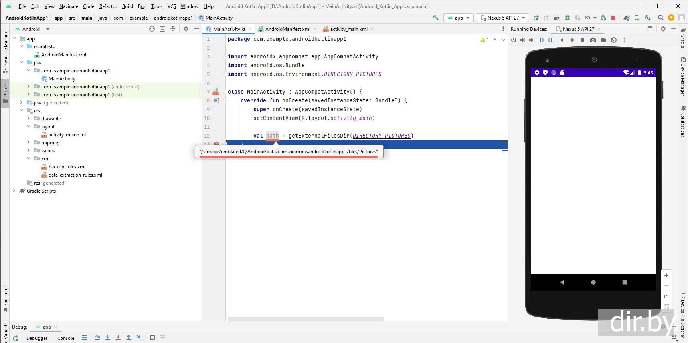The width and height of the screenshot is (688, 343).
Task: Toggle breakpoint on line 13 gutter
Action: 217,144
